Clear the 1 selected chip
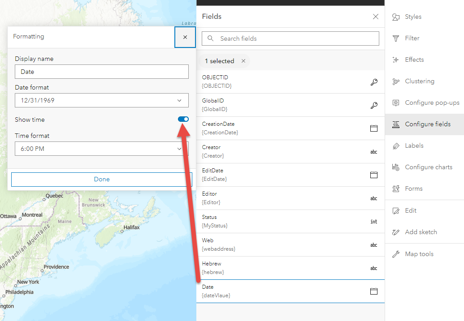This screenshot has height=321, width=464. click(243, 61)
